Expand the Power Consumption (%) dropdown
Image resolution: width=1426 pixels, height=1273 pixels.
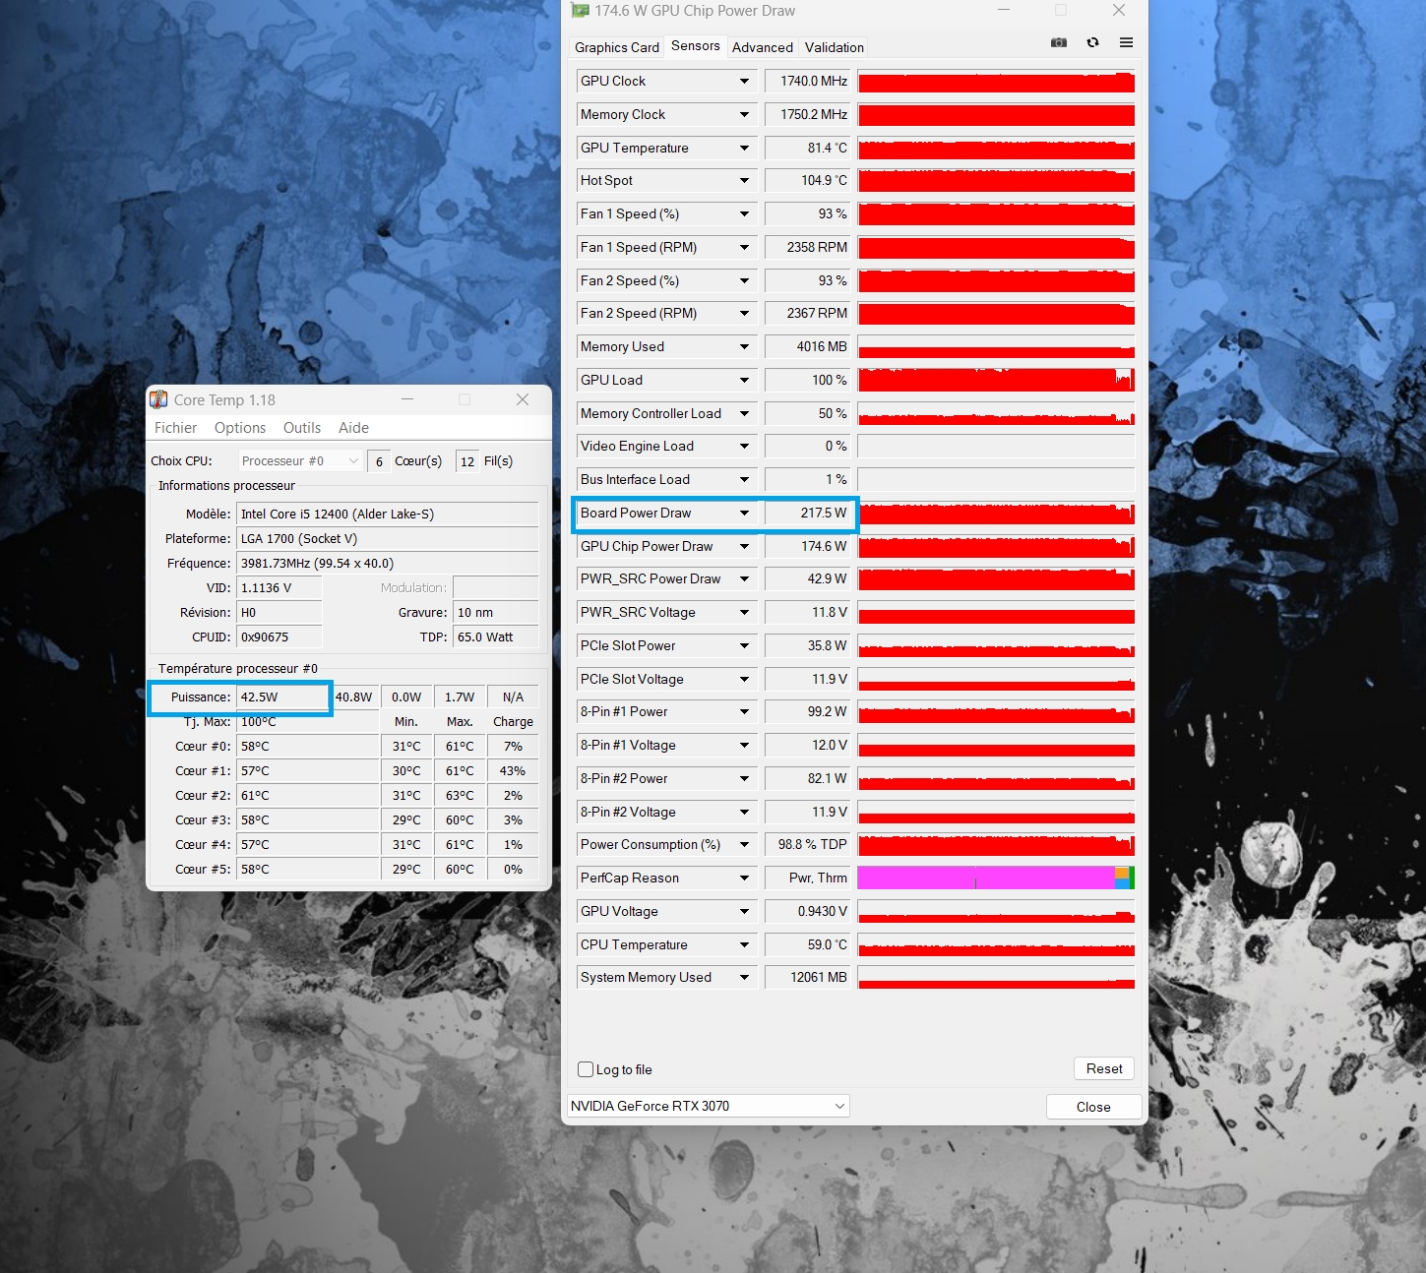click(744, 844)
